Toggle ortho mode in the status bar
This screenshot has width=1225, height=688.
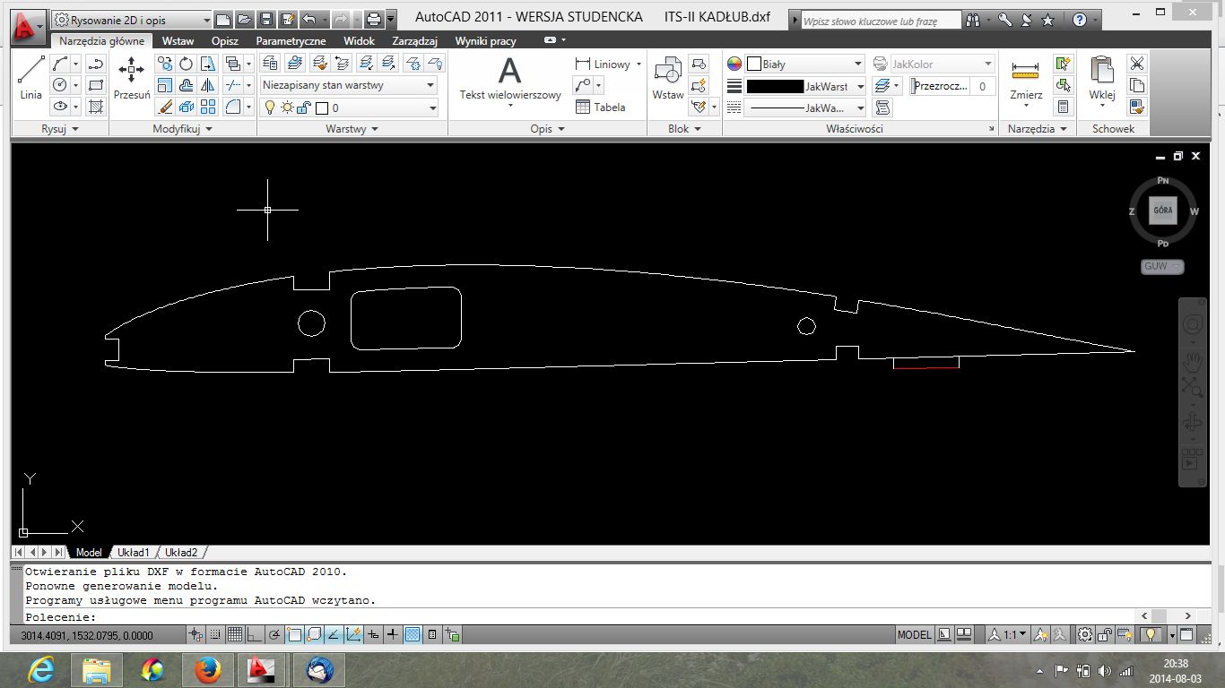[x=255, y=635]
